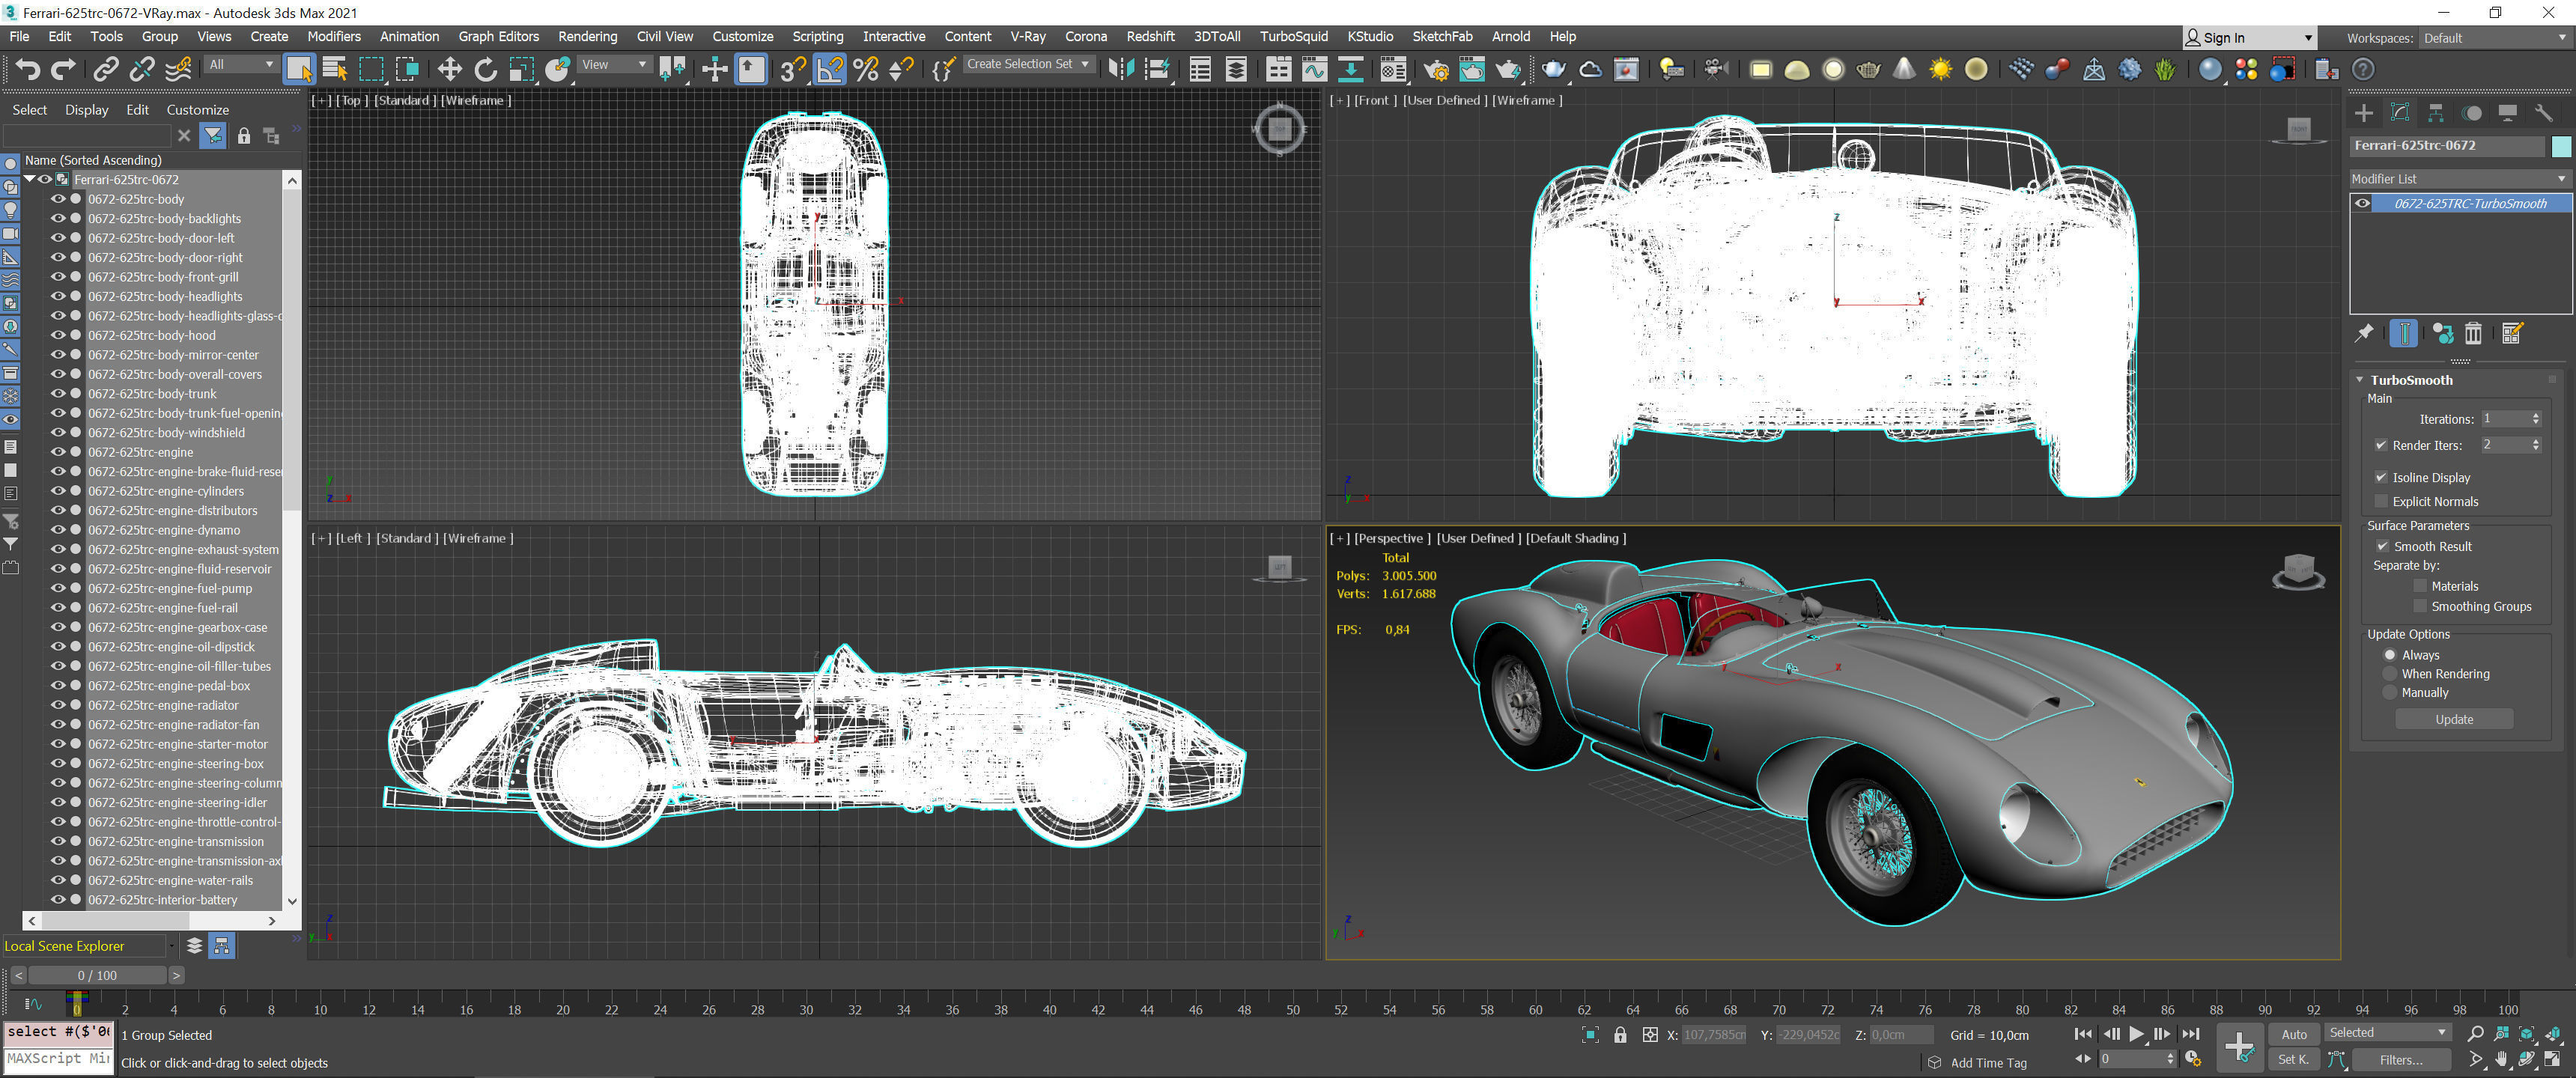Collapse the Ferrari-625trc-0672 group tree

click(30, 179)
